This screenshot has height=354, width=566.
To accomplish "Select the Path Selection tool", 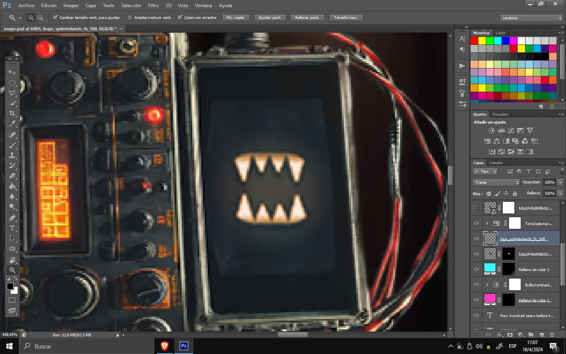I will pyautogui.click(x=12, y=239).
